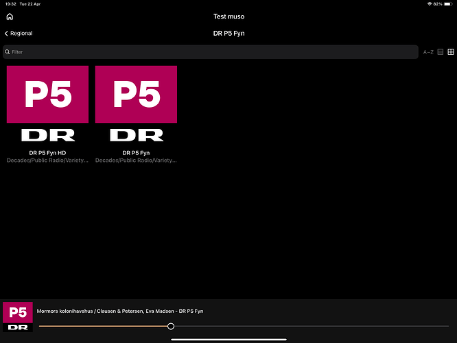Go to the Home screen icon
The image size is (457, 343).
click(x=10, y=16)
